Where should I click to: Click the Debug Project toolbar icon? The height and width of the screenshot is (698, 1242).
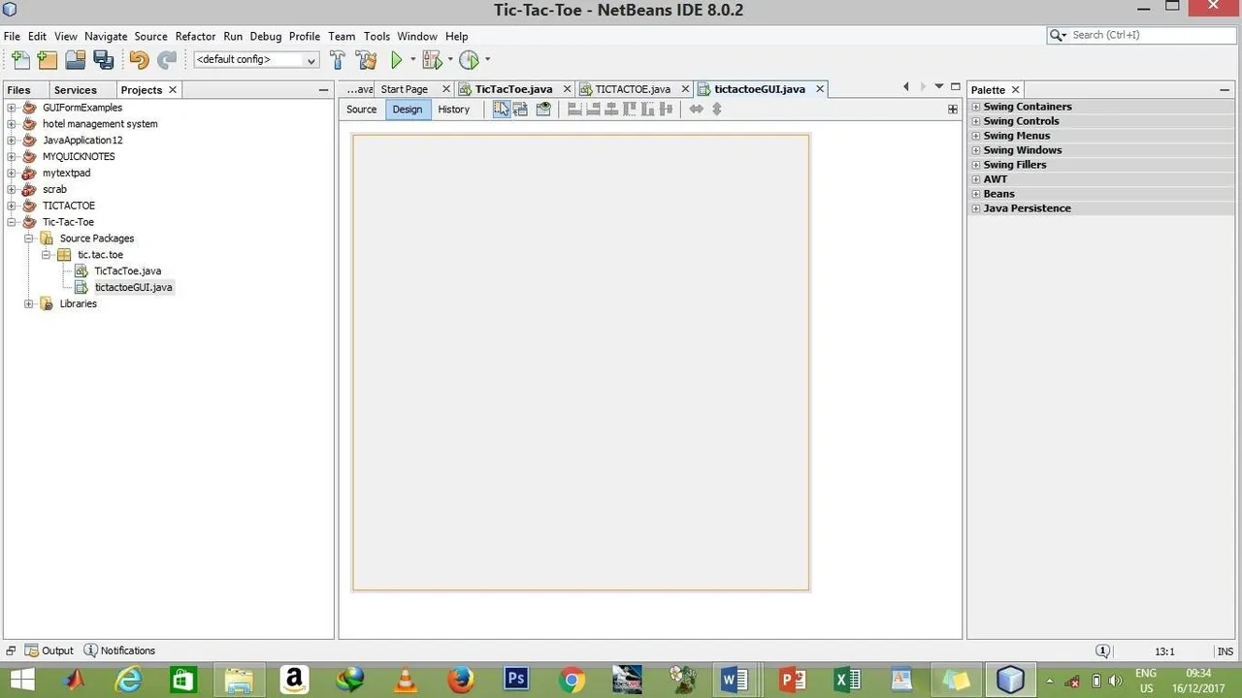pyautogui.click(x=432, y=60)
